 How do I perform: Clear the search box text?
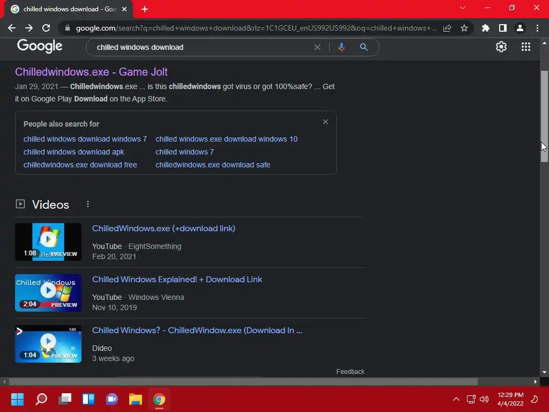point(317,47)
